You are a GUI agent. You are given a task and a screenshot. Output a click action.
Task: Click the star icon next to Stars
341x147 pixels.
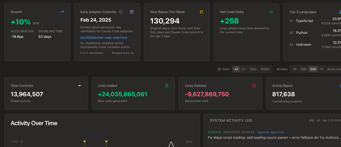219,69
